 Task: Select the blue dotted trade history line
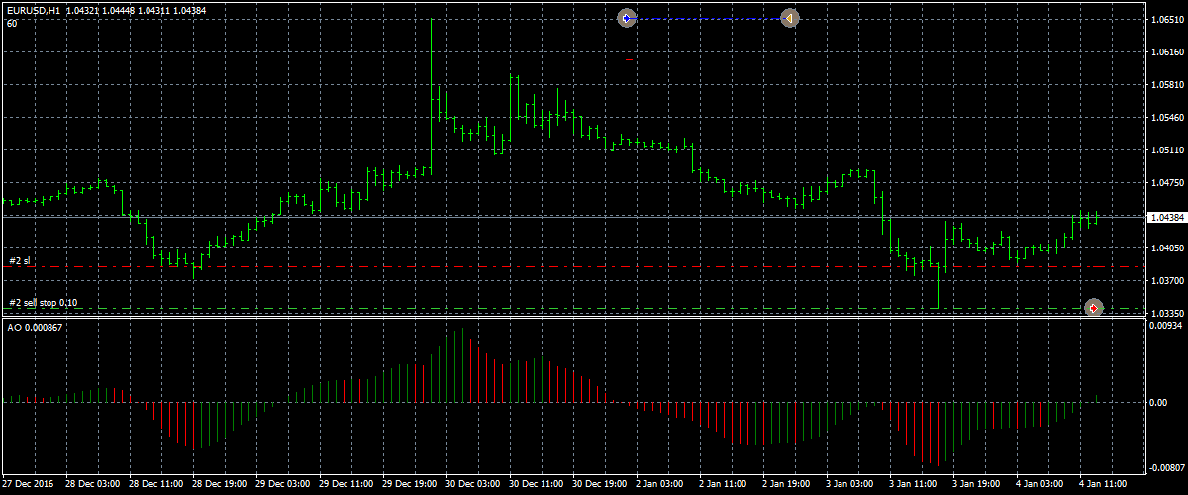[x=708, y=18]
